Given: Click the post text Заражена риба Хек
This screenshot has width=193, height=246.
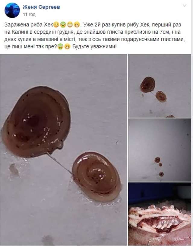Looking at the screenshot, I should tap(29, 25).
